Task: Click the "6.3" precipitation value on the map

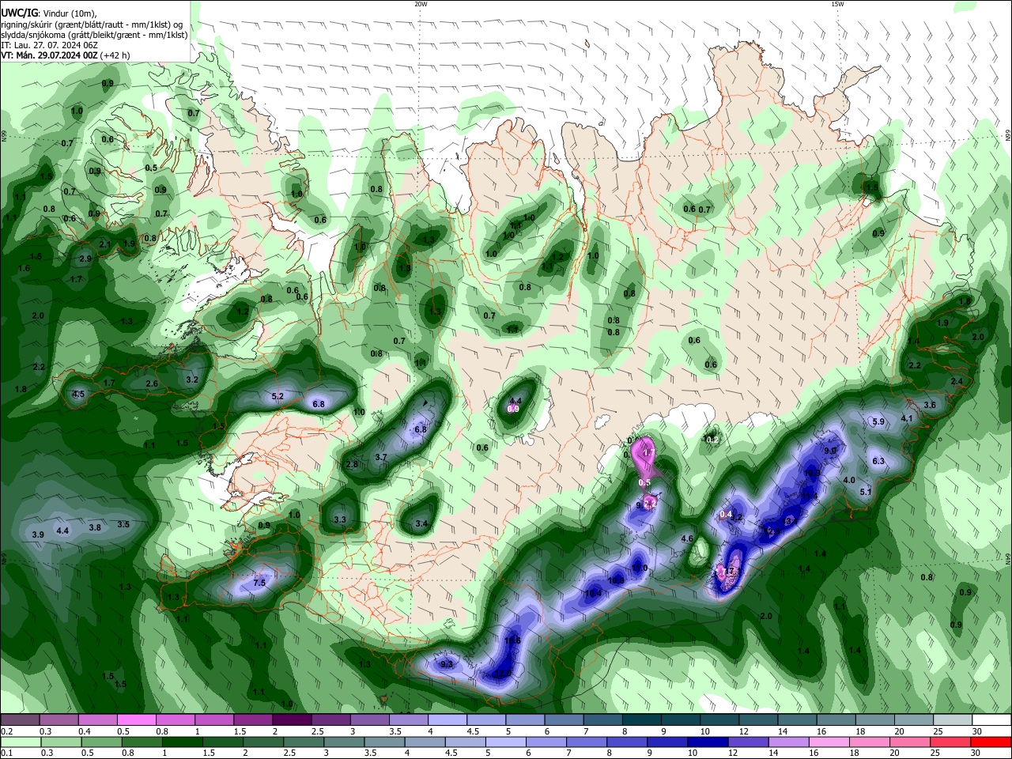Action: [878, 461]
